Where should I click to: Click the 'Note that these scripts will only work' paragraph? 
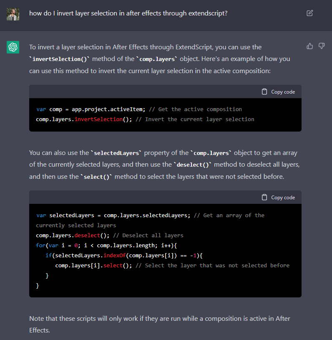[160, 325]
